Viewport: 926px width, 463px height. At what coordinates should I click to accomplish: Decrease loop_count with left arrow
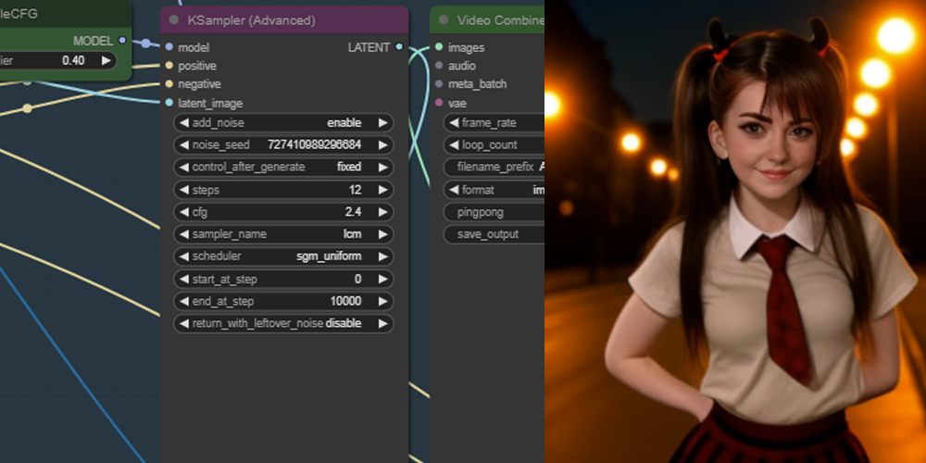coord(454,144)
